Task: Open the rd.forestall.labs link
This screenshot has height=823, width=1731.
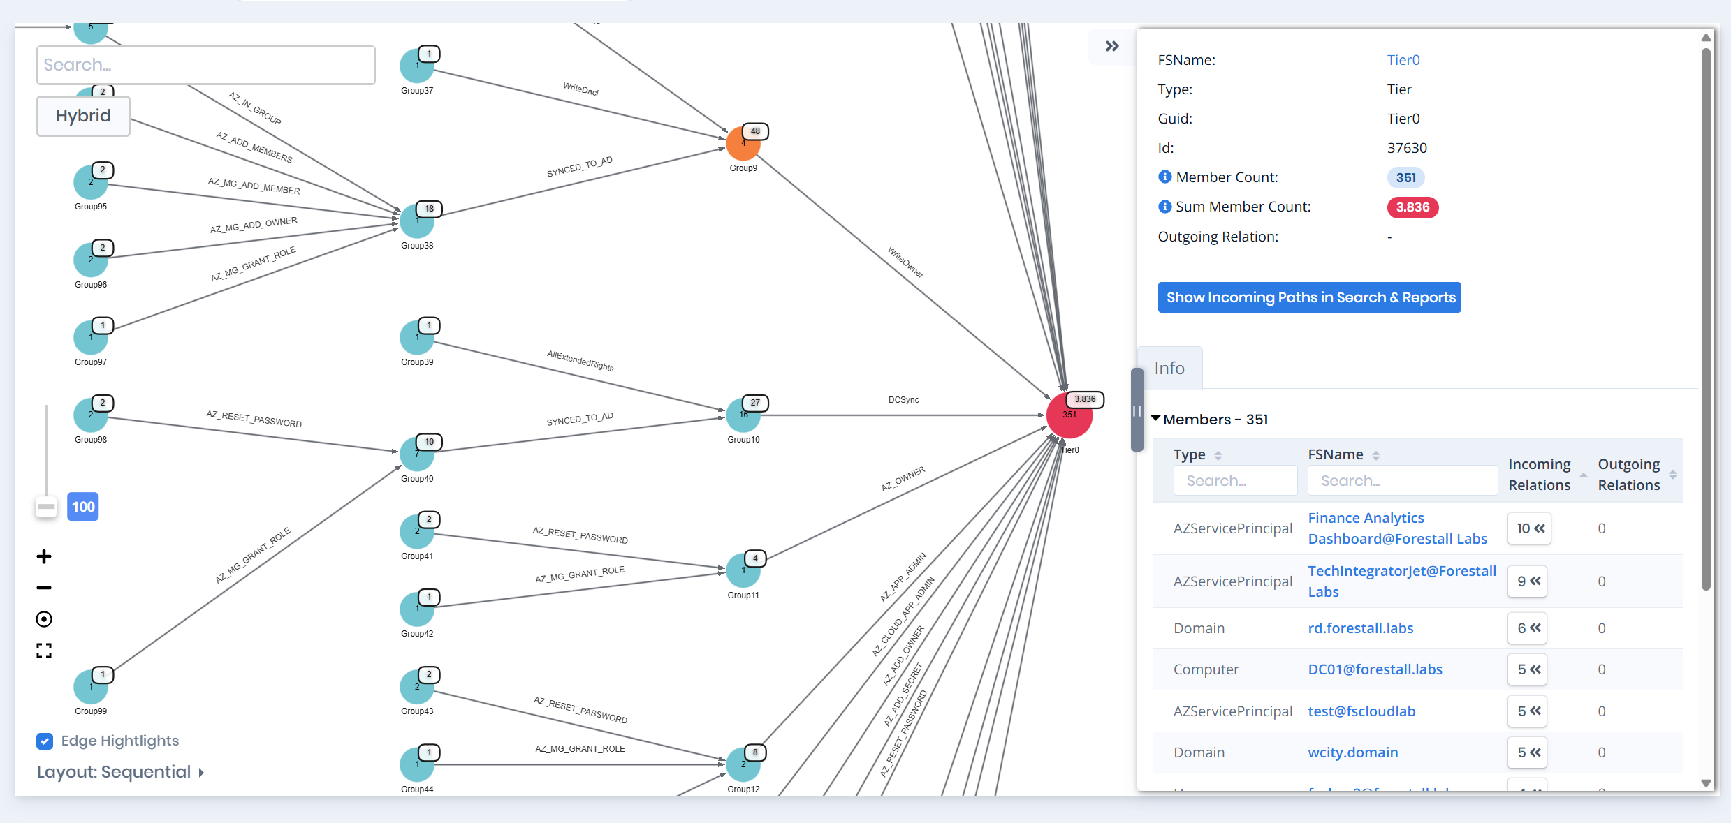Action: coord(1360,628)
